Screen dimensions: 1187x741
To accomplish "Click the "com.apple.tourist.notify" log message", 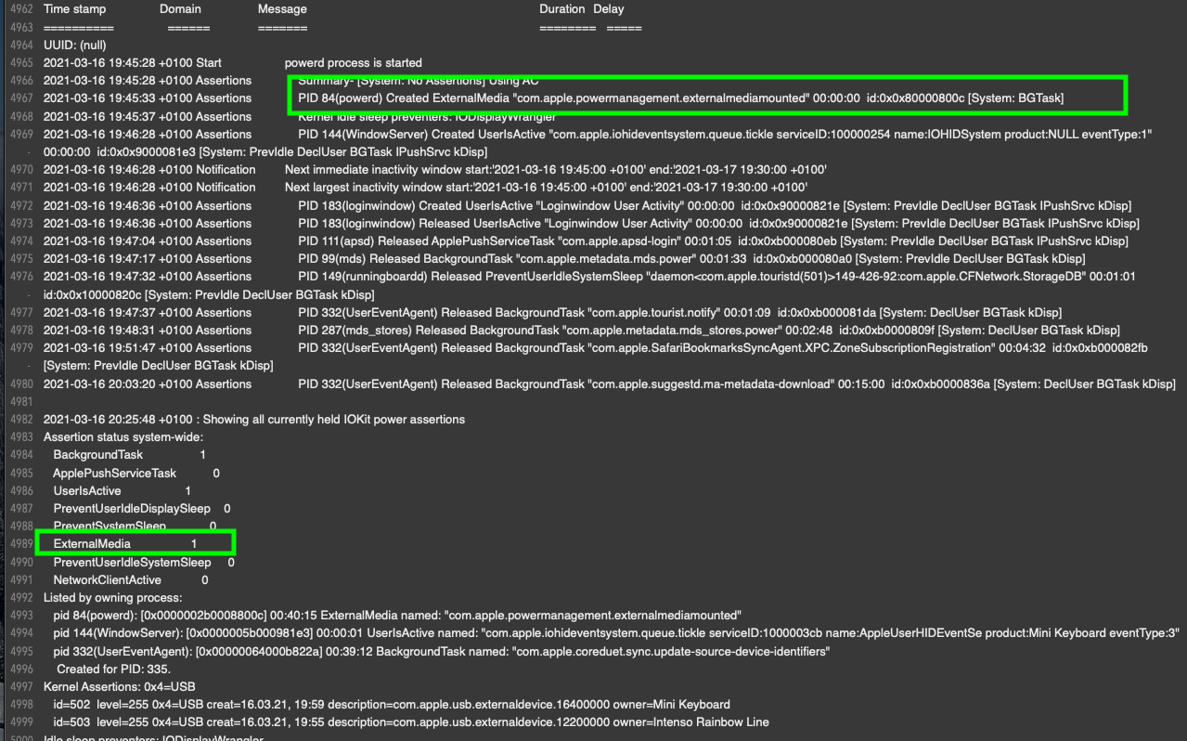I will pos(680,313).
